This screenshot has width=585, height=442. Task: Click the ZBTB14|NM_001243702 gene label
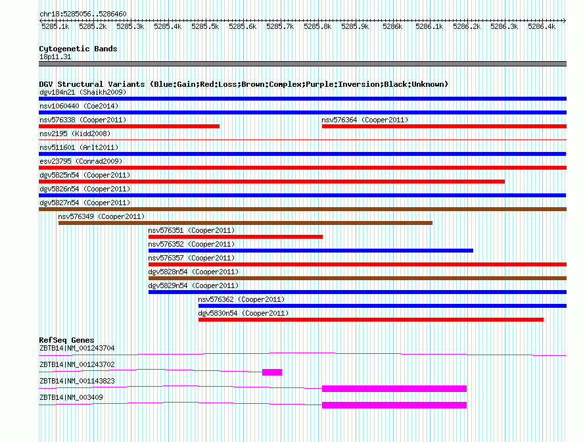coord(77,365)
